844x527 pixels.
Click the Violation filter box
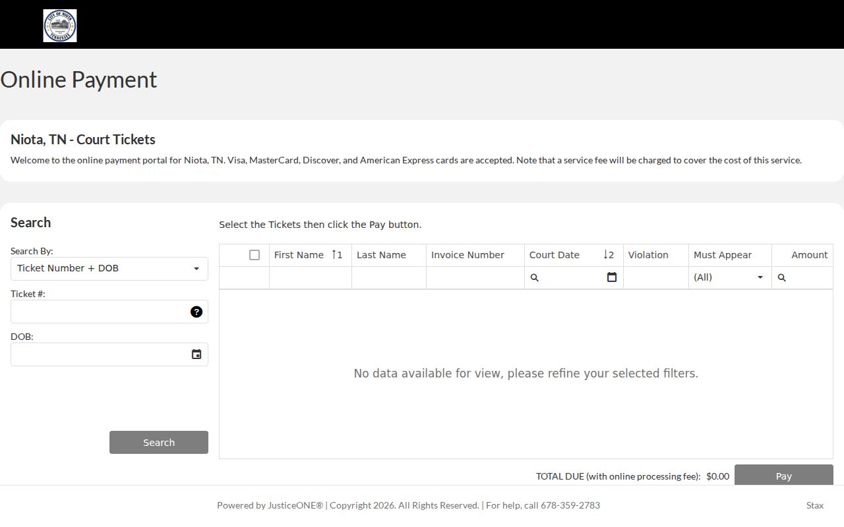(656, 277)
